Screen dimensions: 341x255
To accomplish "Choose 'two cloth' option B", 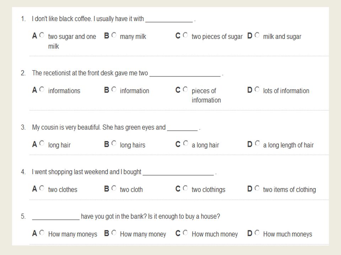I will (114, 188).
